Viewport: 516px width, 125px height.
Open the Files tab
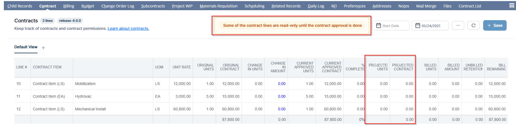[x=448, y=6]
